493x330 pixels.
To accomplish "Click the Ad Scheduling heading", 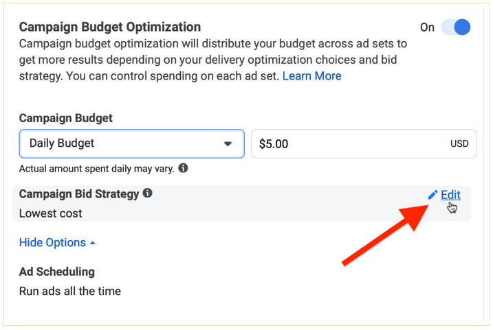I will coord(57,272).
